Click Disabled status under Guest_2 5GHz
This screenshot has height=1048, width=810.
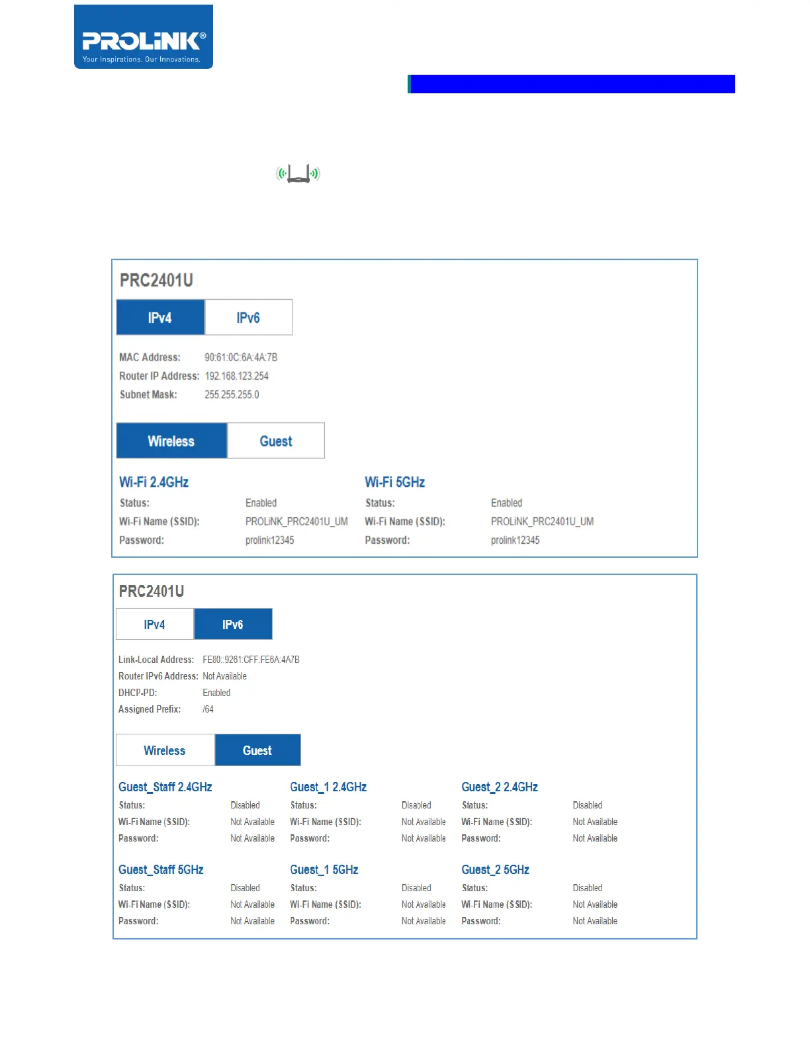coord(588,888)
